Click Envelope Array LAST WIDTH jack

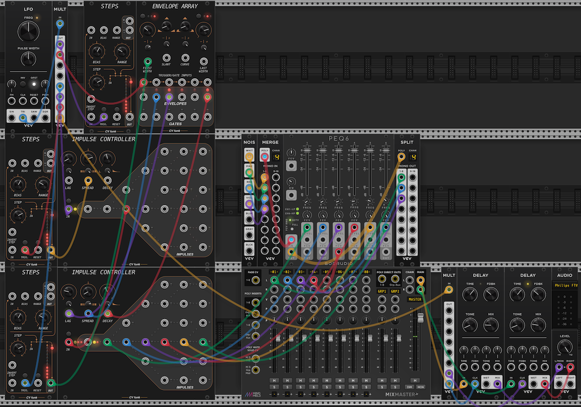tap(203, 61)
